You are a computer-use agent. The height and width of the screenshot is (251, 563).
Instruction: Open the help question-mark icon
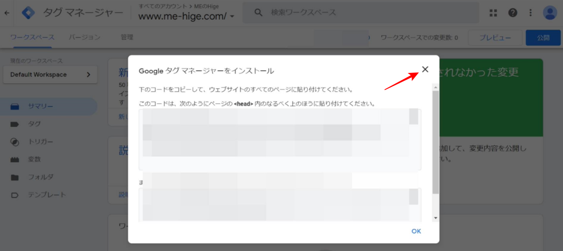point(512,13)
